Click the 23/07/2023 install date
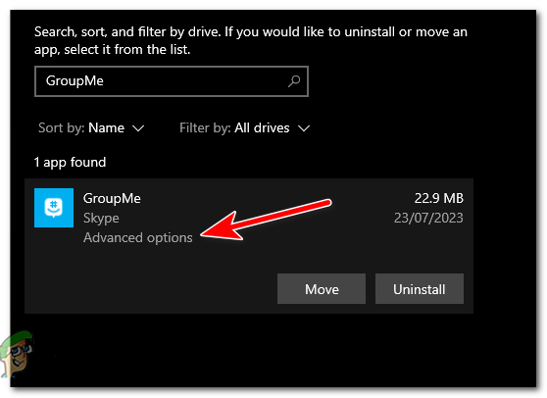The image size is (547, 398). [x=428, y=218]
